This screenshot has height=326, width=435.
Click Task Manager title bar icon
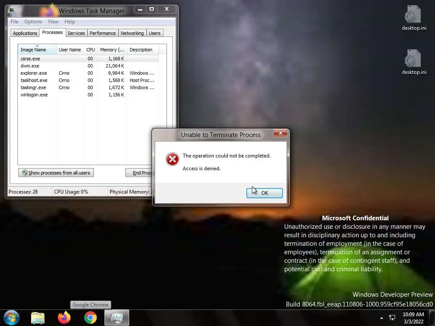(11, 11)
